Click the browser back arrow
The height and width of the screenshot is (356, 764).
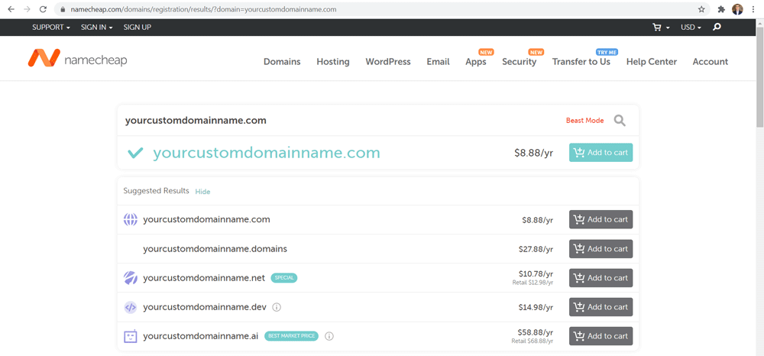tap(11, 9)
